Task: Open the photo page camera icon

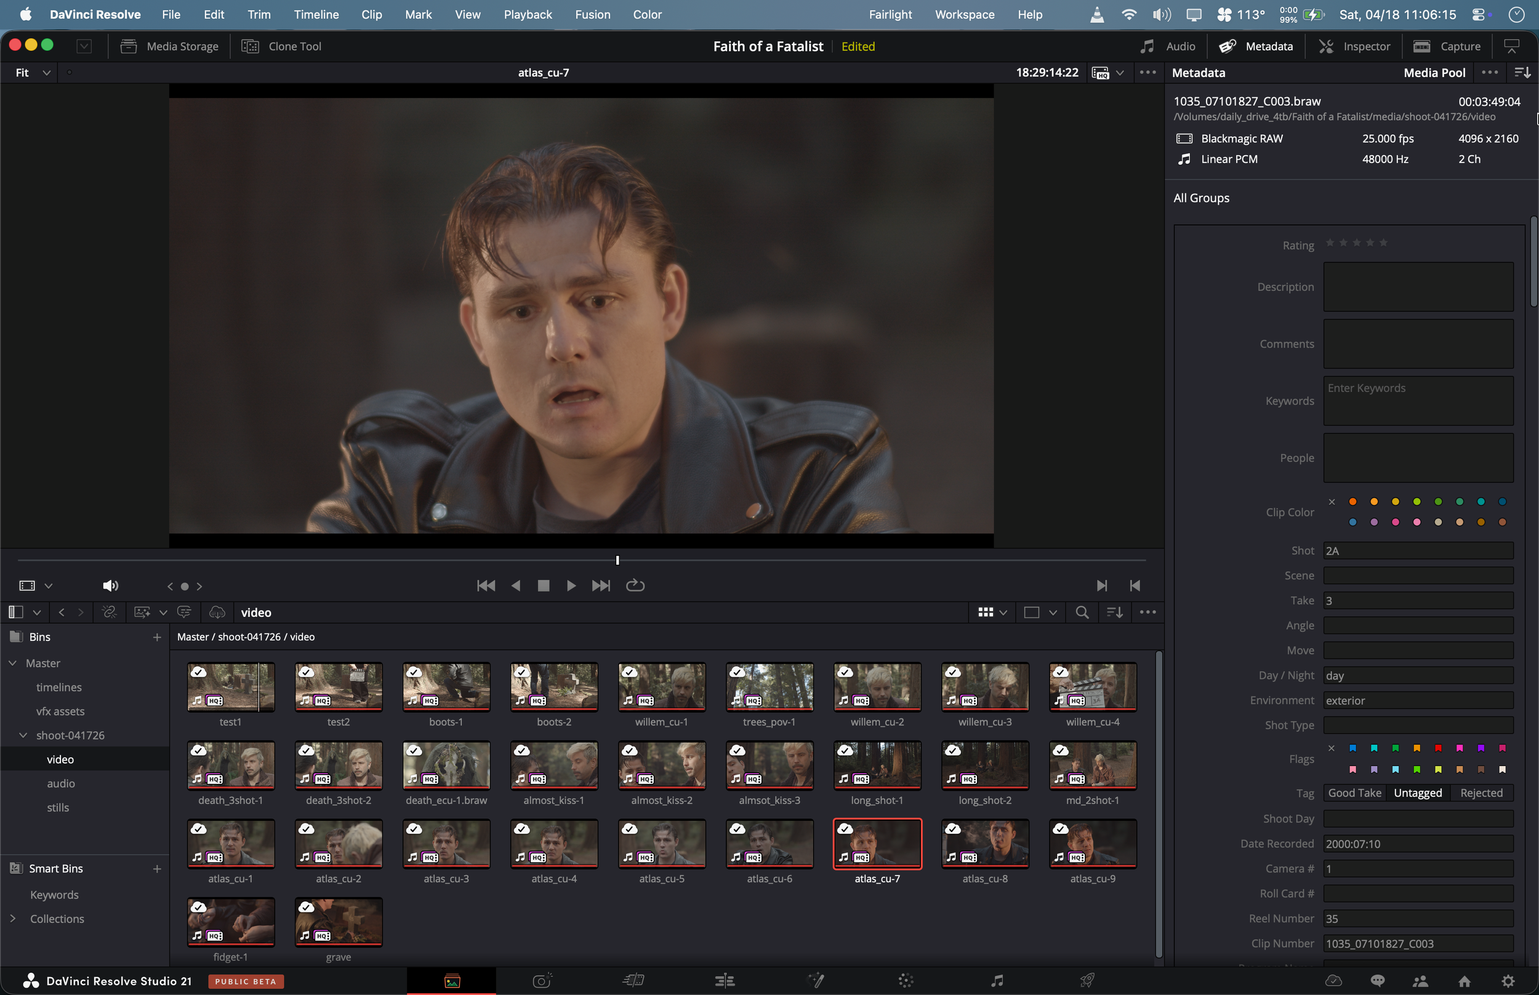Action: point(541,981)
